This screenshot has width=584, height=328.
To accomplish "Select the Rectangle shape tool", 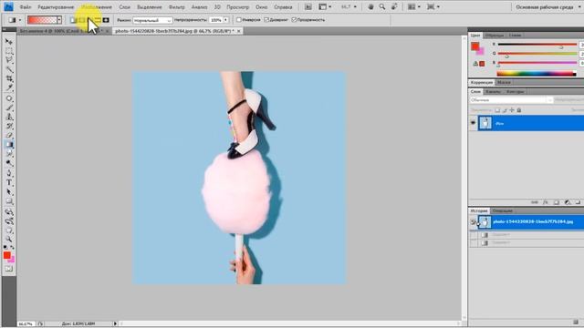I will tap(9, 201).
